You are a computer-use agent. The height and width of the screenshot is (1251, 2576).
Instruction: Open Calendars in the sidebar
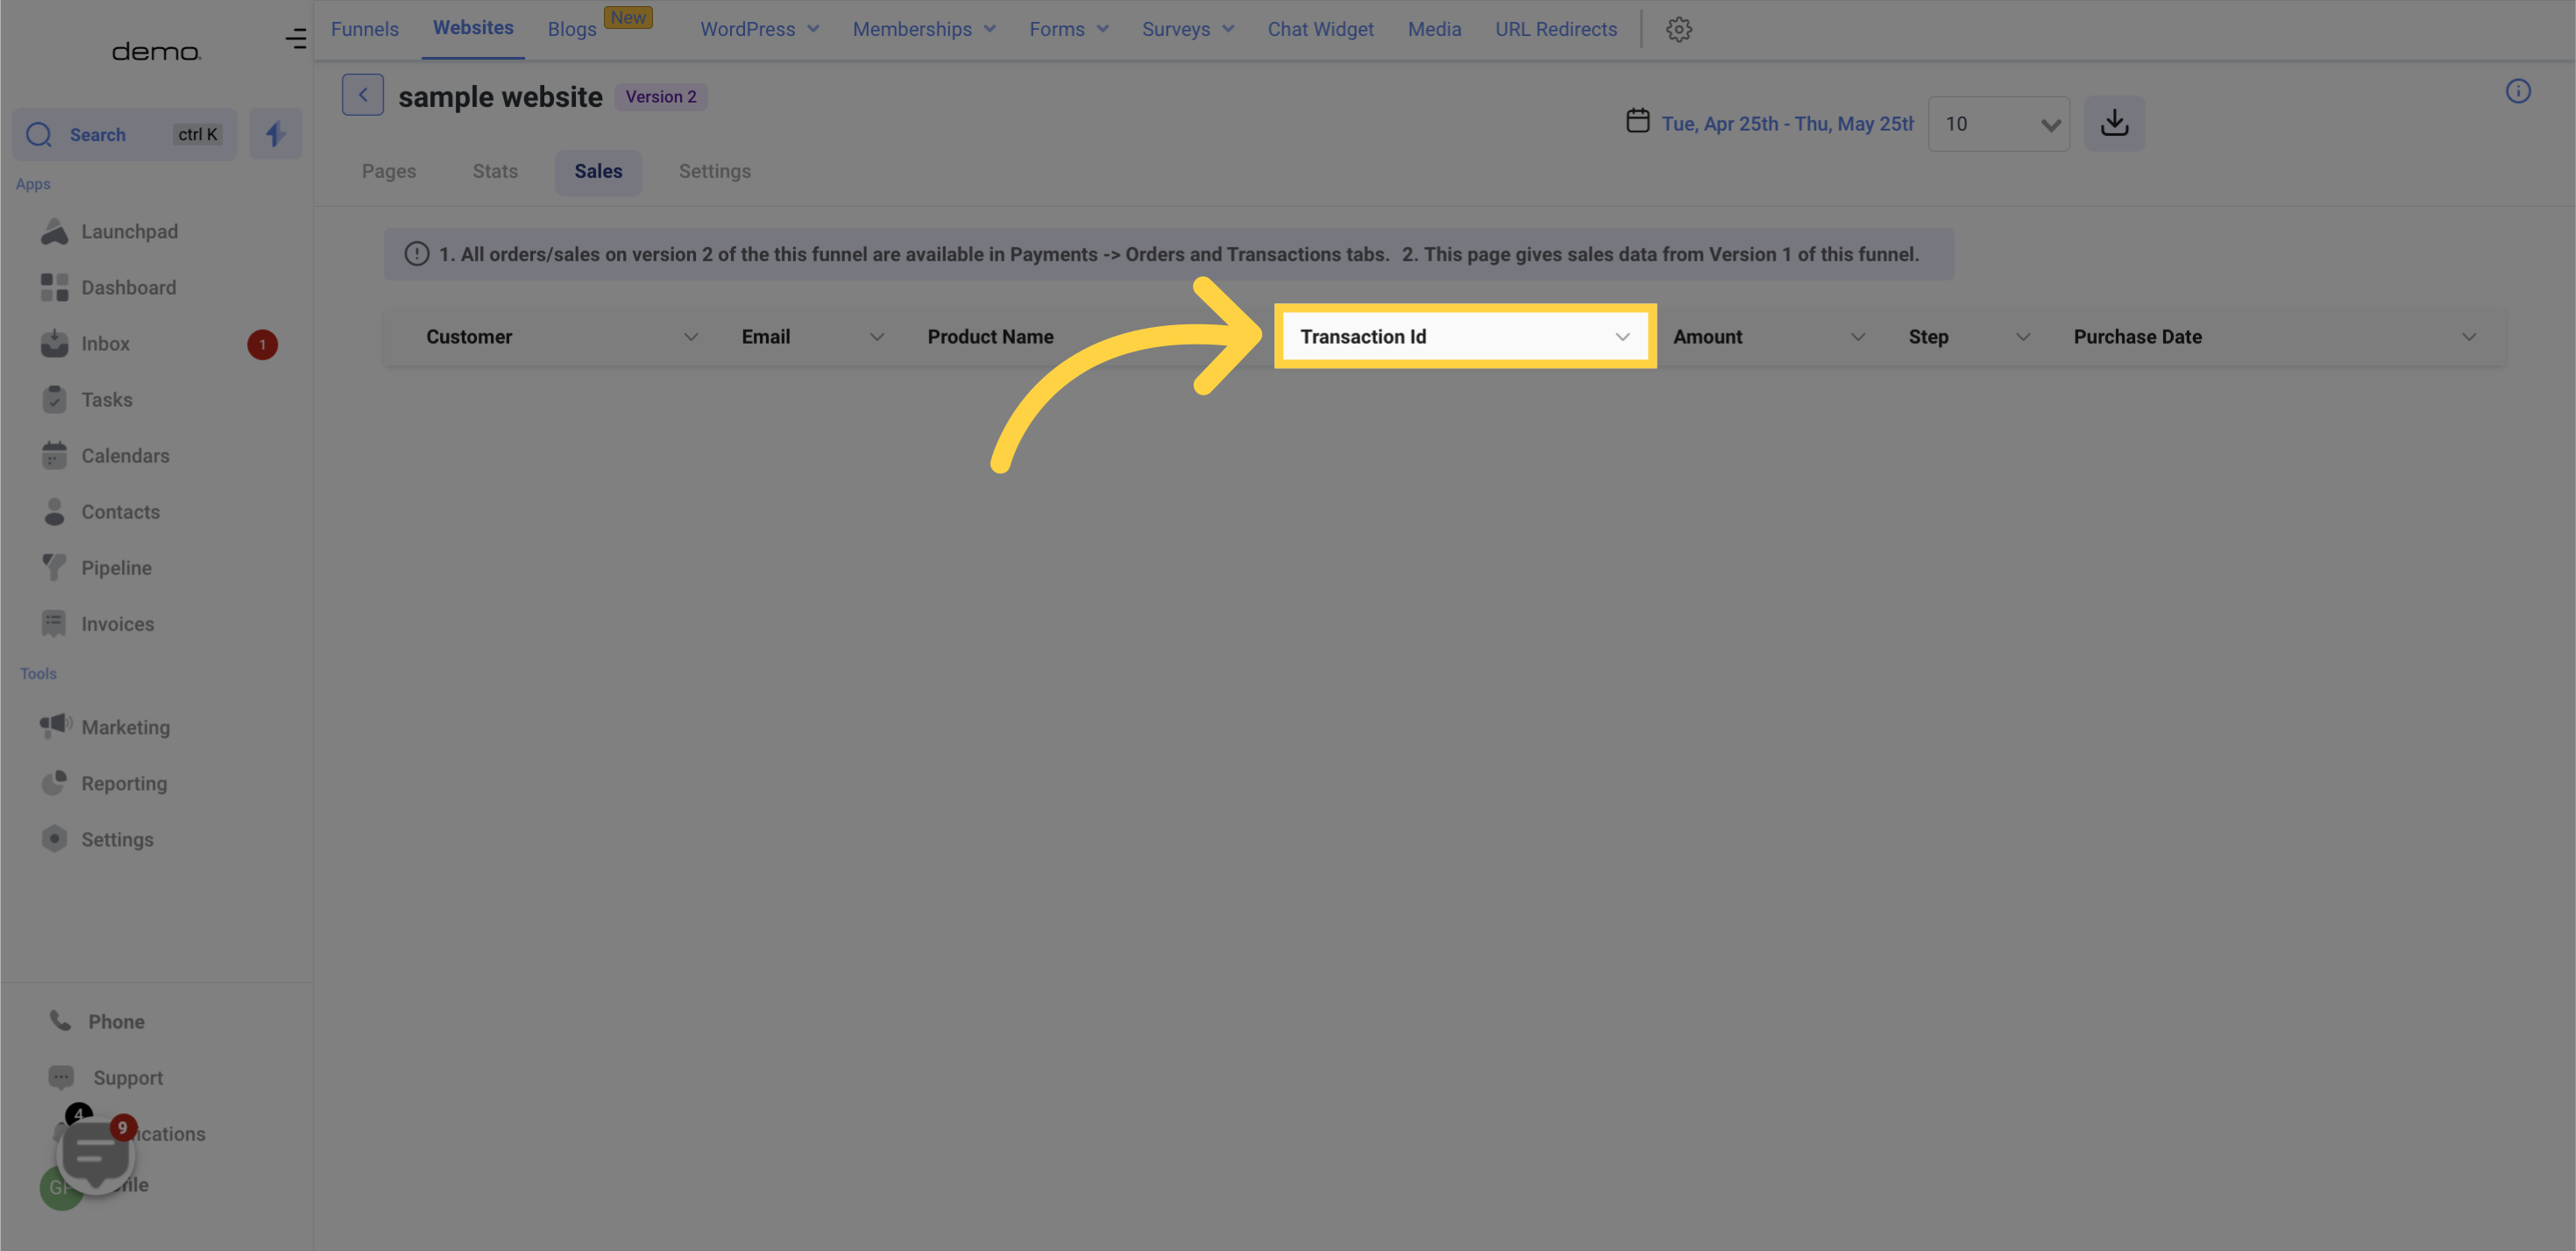coord(125,456)
